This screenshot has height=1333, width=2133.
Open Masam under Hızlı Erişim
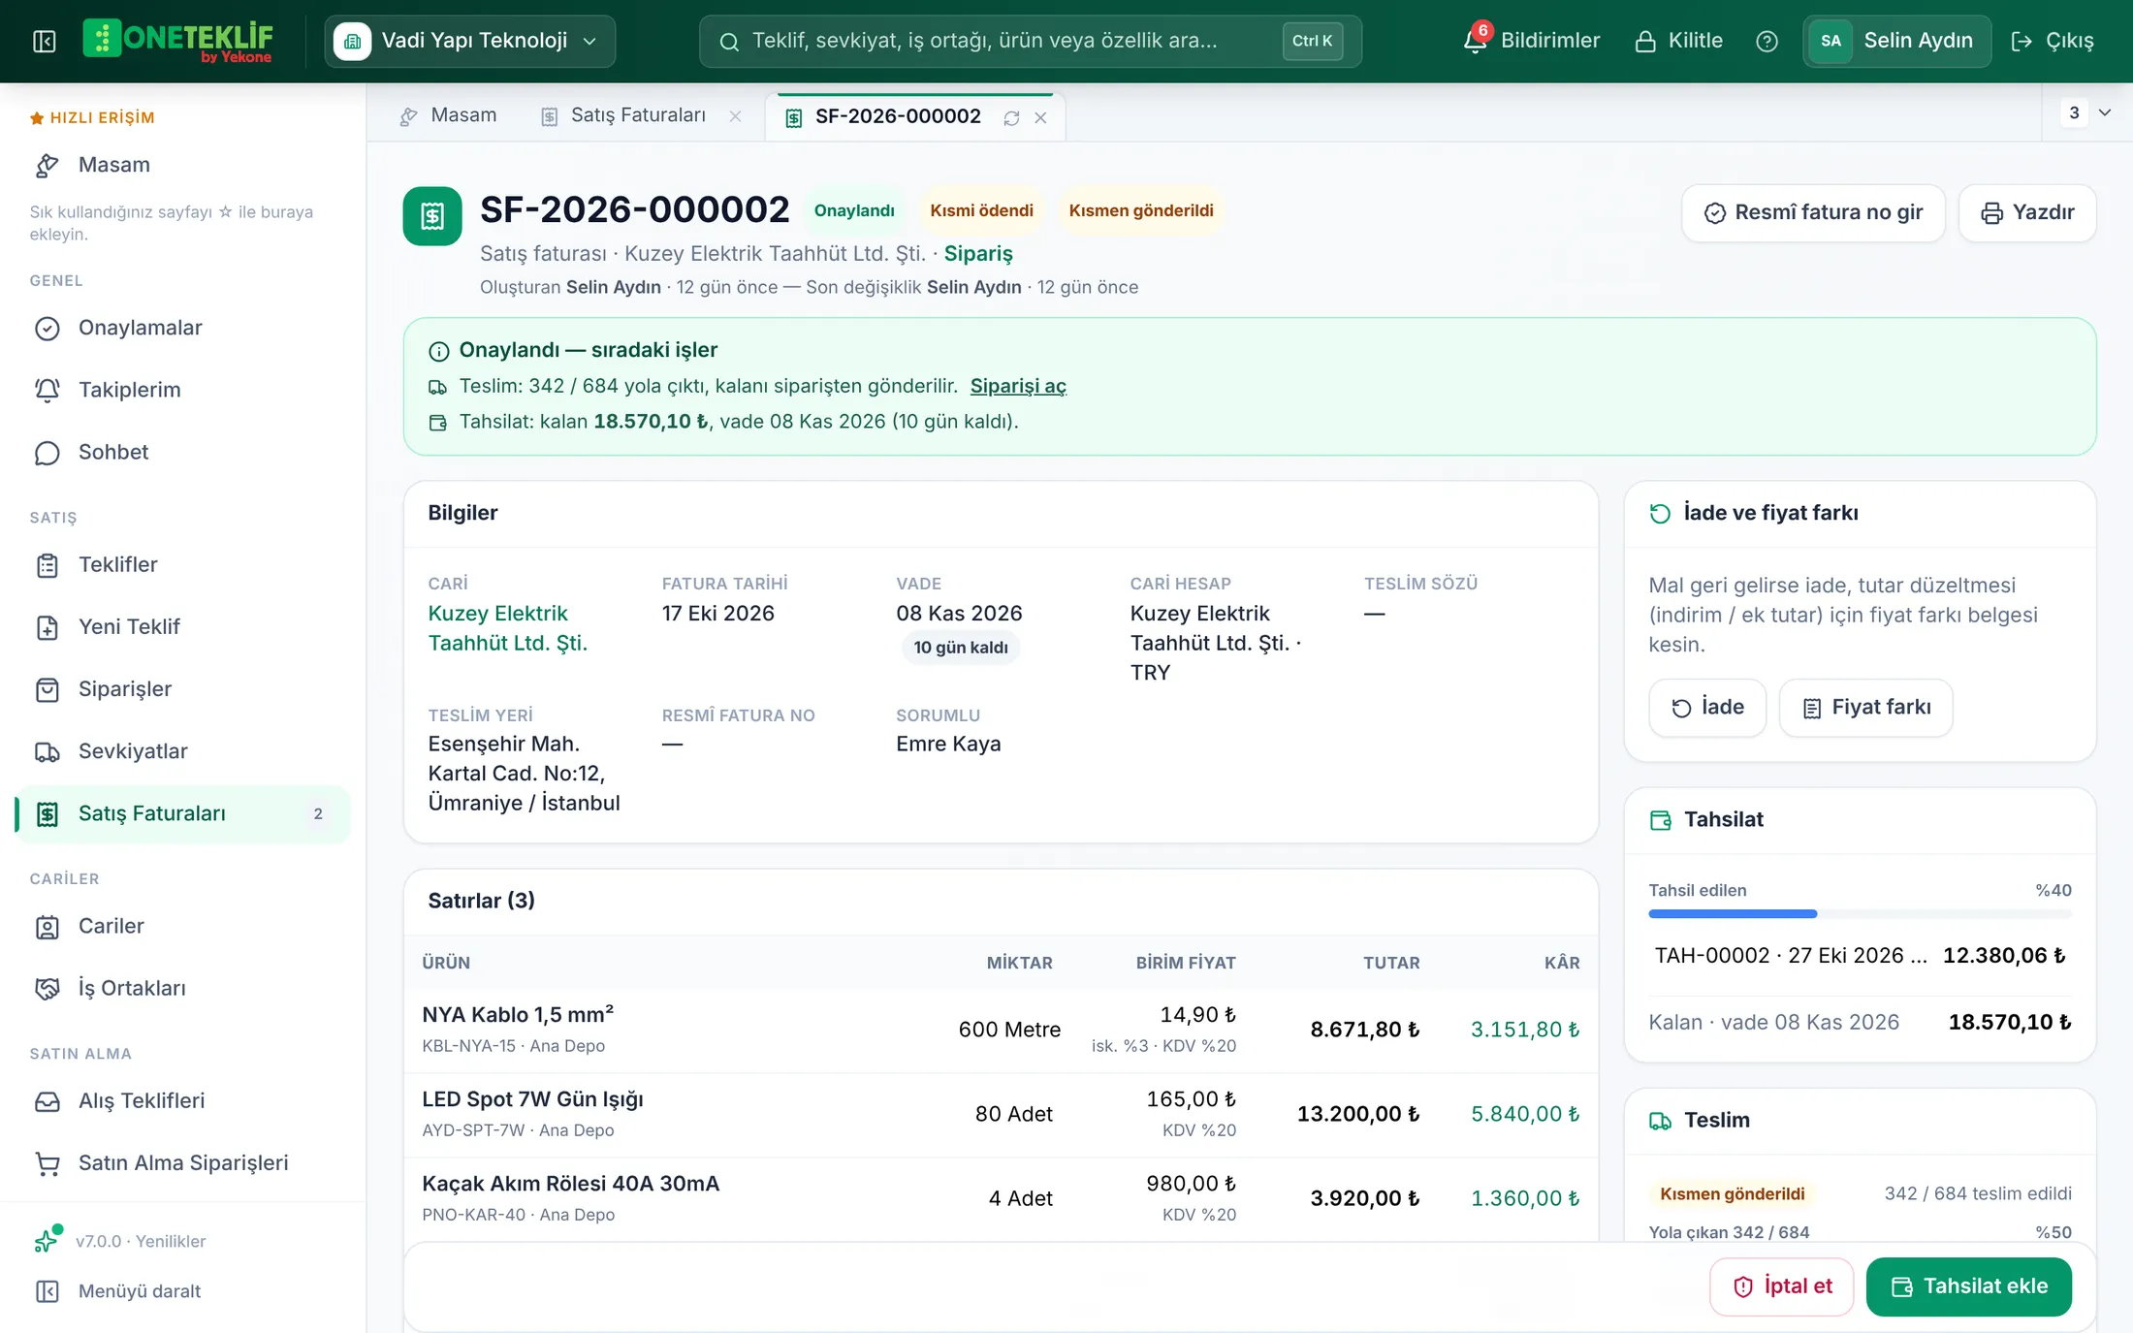(x=183, y=165)
